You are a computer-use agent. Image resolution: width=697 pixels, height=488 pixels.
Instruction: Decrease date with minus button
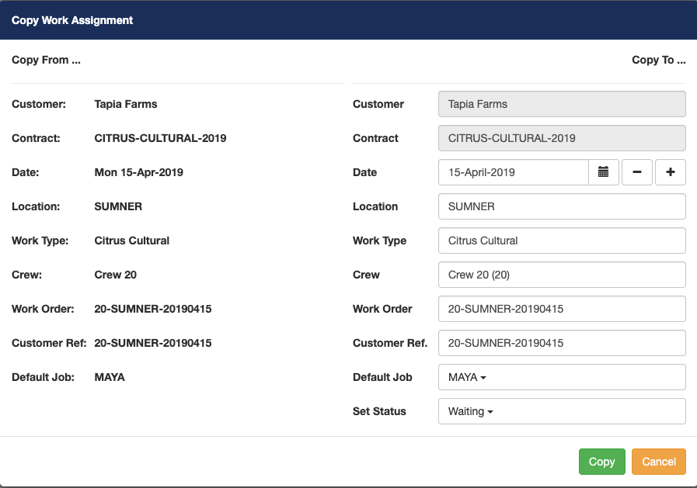[637, 172]
